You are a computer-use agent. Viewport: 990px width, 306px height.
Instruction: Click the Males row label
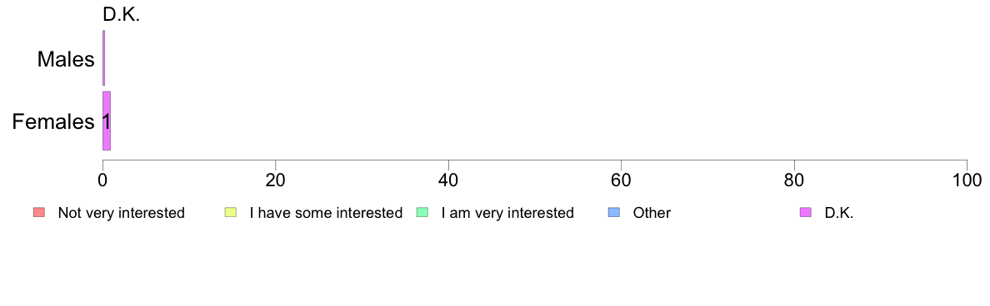point(66,60)
